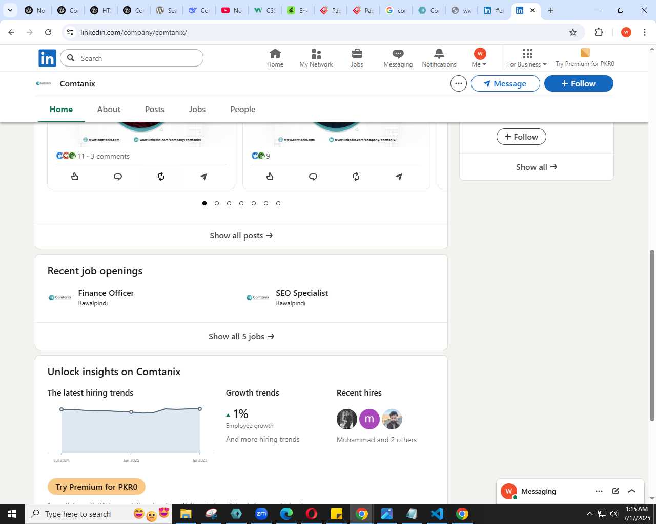Open the 3 comments link
Screen dimensions: 656x524
coord(110,156)
